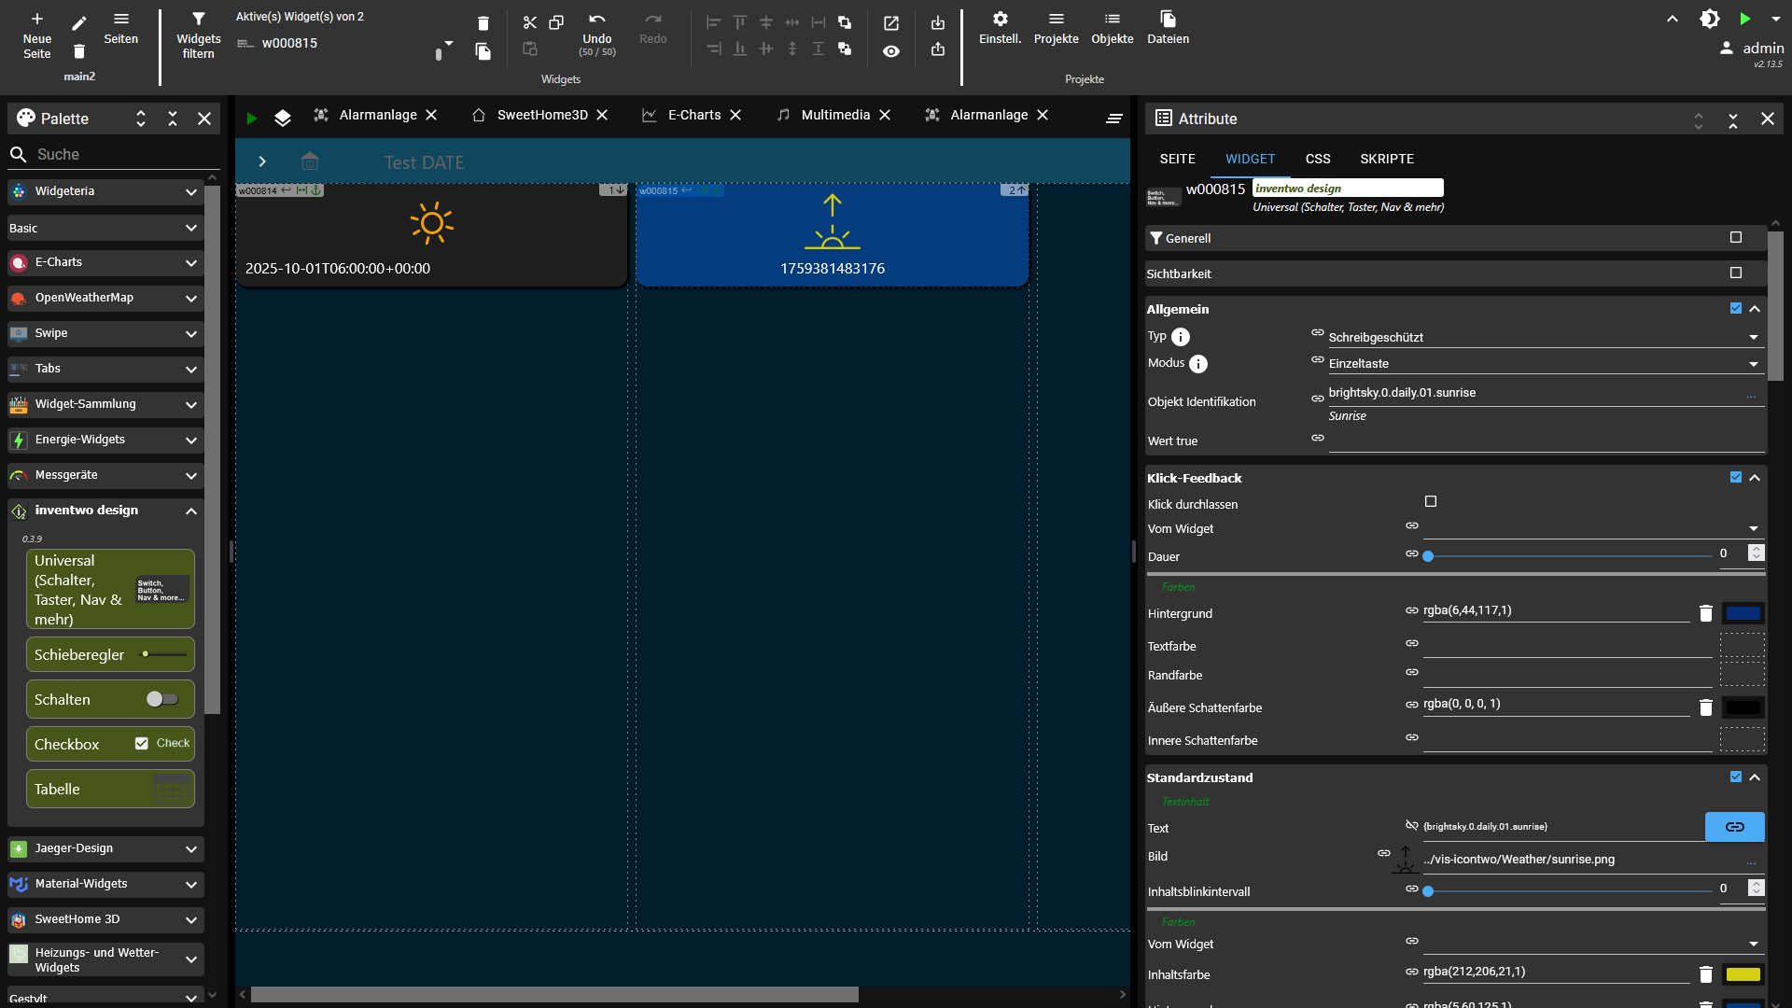Switch to the CSS attribute tab
The image size is (1792, 1008).
(x=1317, y=159)
